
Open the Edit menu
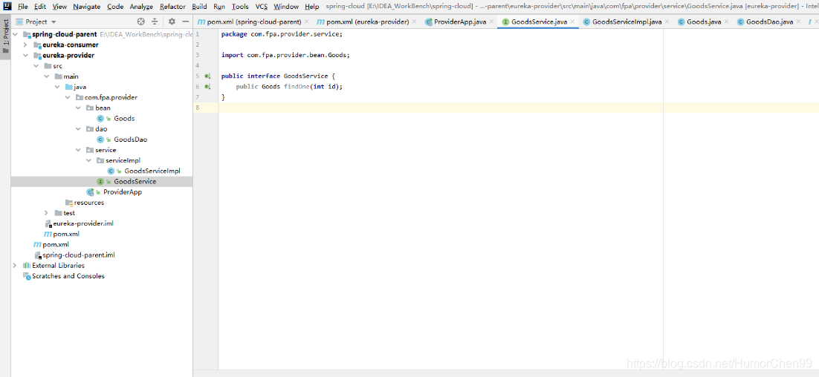[40, 7]
